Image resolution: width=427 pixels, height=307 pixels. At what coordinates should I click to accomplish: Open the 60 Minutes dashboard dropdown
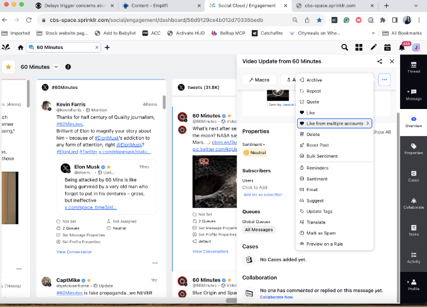56,67
